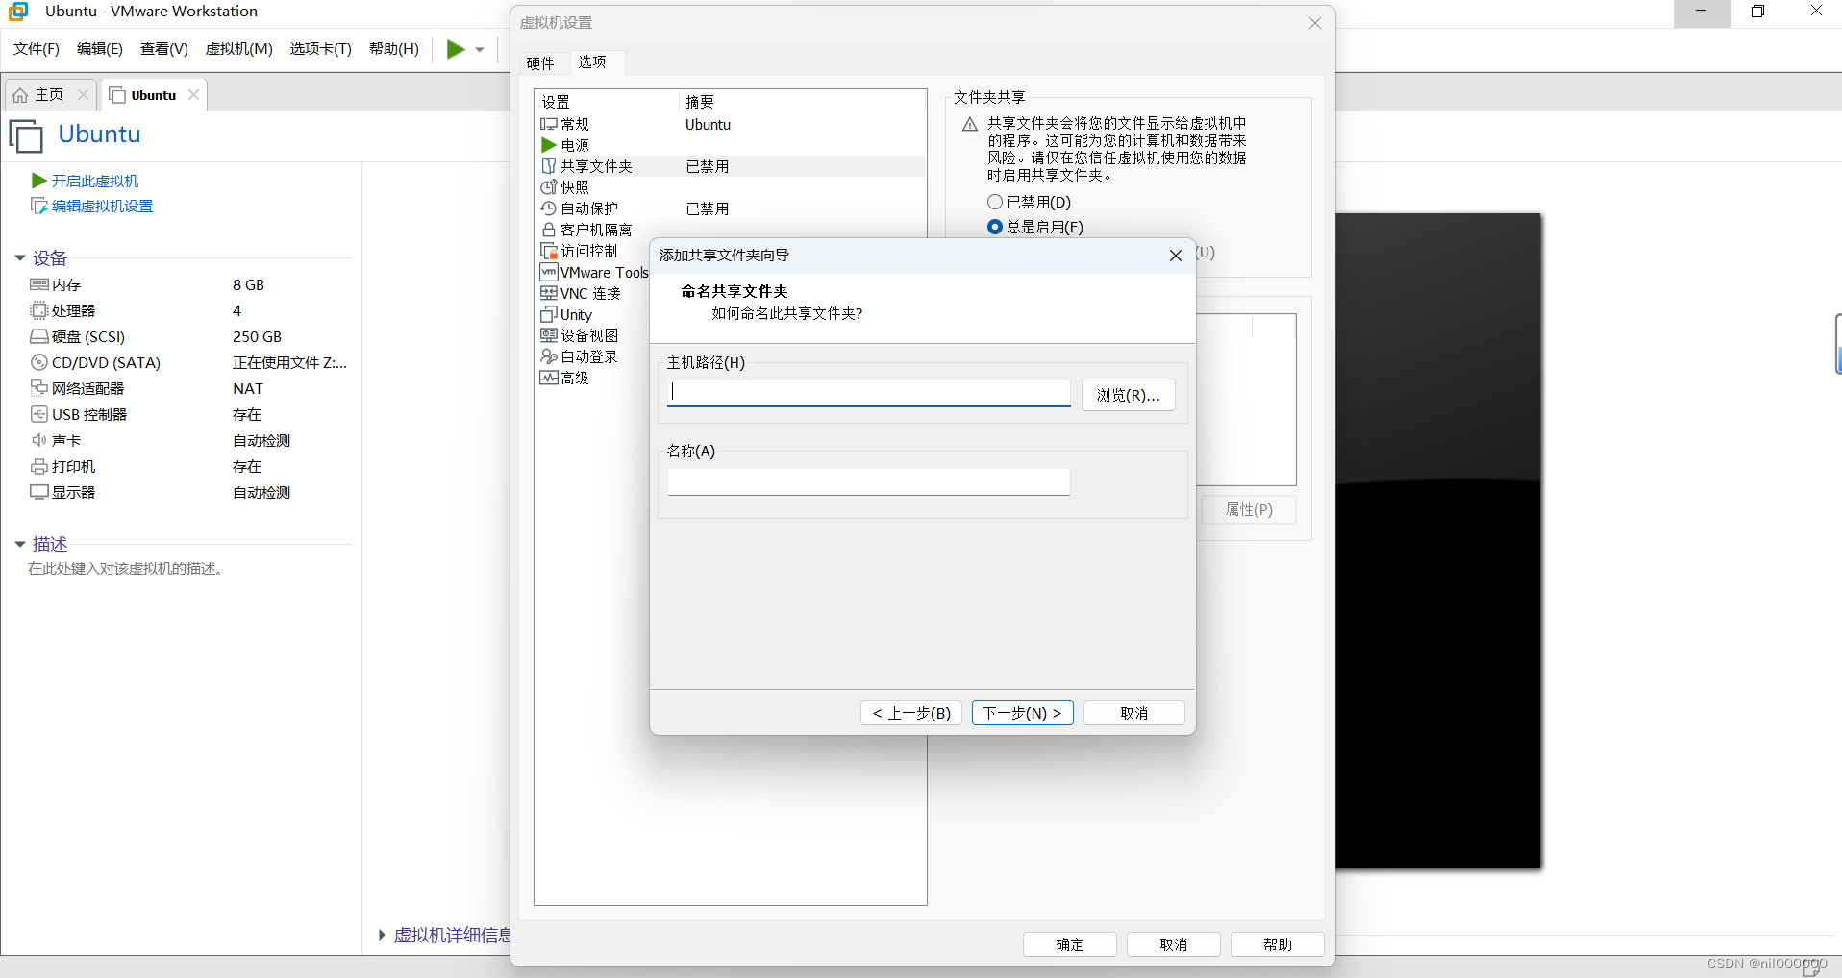Select the 电源 power settings icon
1842x978 pixels.
pyautogui.click(x=549, y=145)
